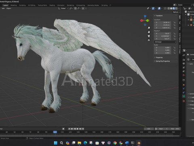Jump to the end frame button
This screenshot has width=194, height=146.
tap(83, 129)
